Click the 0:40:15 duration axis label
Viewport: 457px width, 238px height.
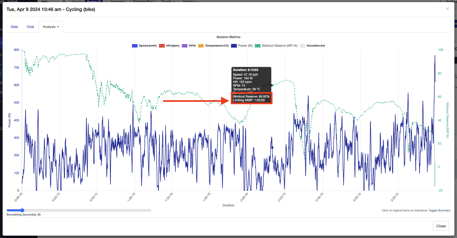pos(94,197)
